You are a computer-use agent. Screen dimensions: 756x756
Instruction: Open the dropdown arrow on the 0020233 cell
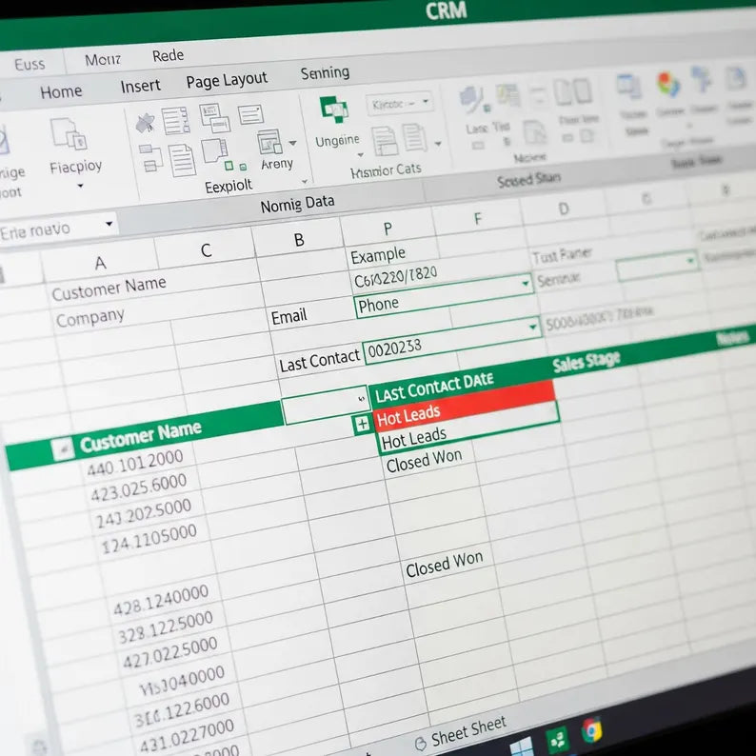pyautogui.click(x=532, y=328)
